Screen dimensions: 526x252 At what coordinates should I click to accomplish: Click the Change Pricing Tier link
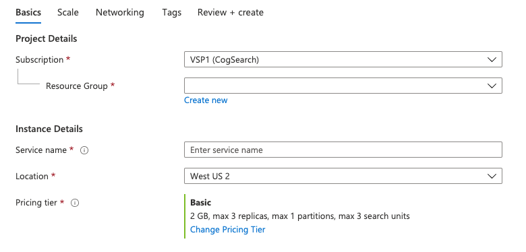[228, 230]
